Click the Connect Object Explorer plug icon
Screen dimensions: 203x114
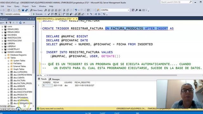(x=6, y=23)
